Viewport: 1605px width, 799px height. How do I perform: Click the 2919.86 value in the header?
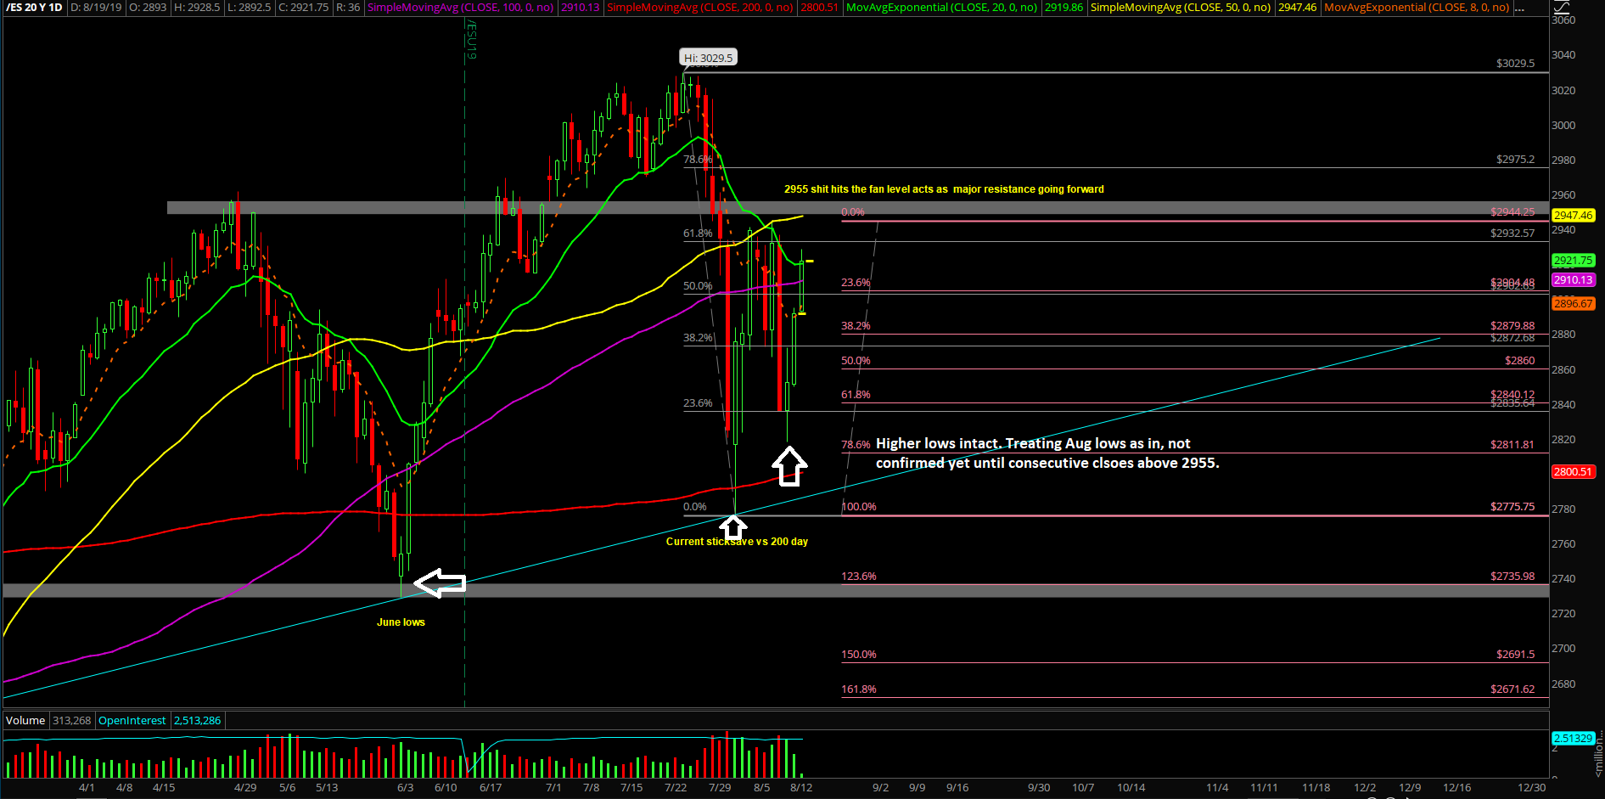point(1063,8)
